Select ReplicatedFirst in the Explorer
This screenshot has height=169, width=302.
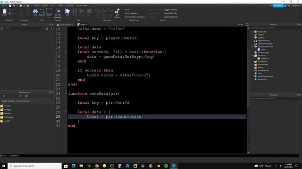(263, 41)
